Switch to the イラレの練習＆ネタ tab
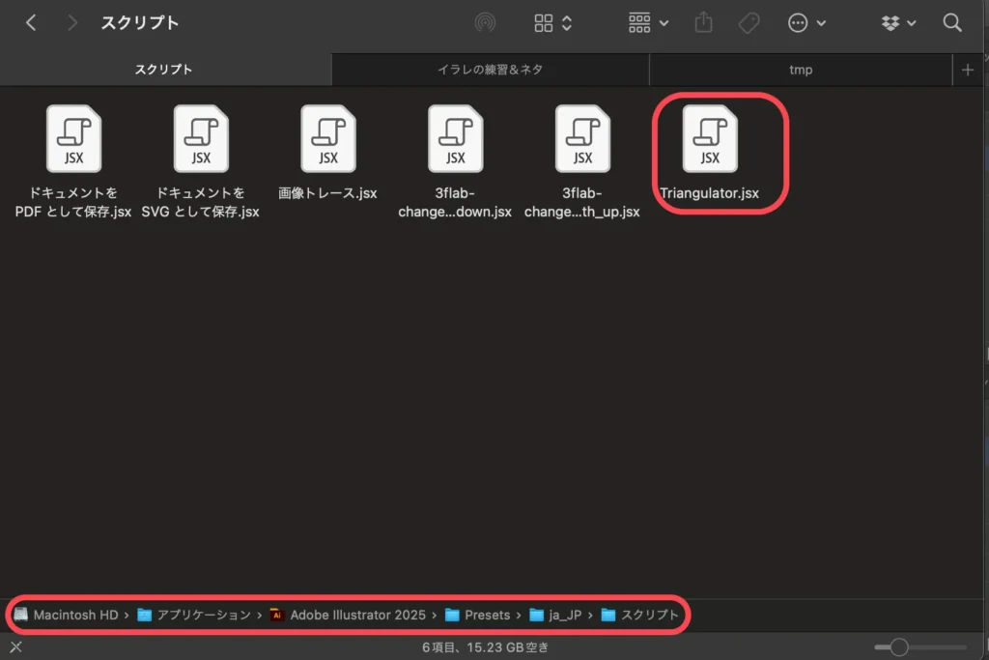This screenshot has width=989, height=660. tap(490, 69)
